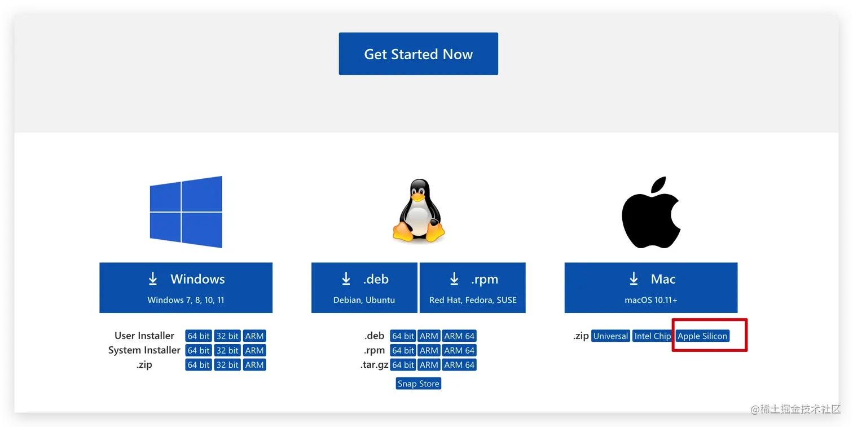Click the User Installer label
The width and height of the screenshot is (853, 427).
tap(144, 336)
